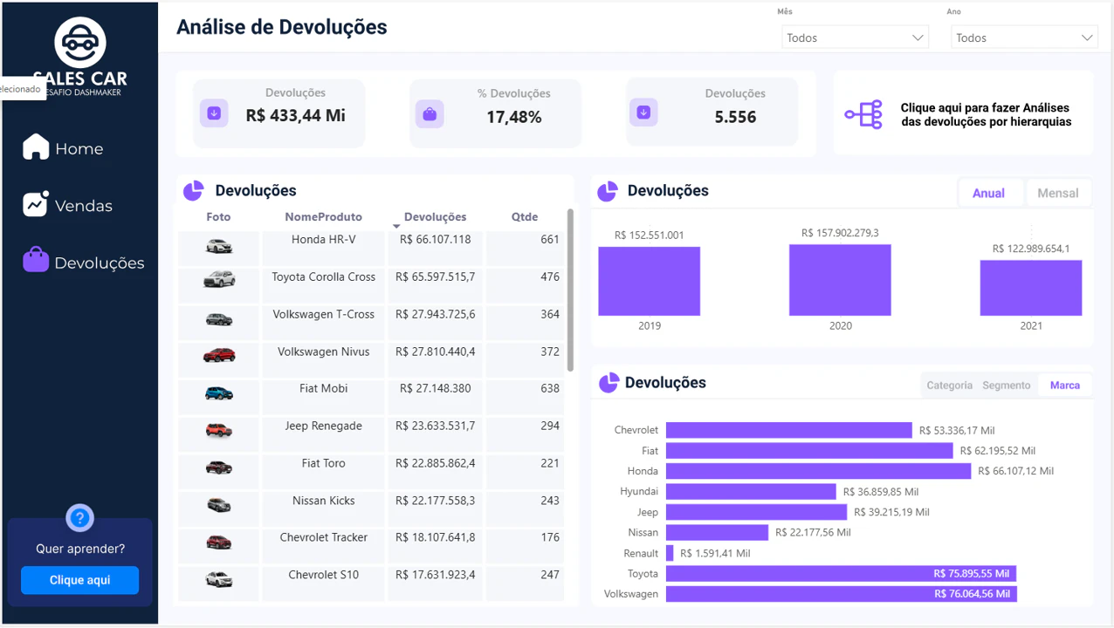This screenshot has width=1114, height=628.
Task: Select the Toyota bar in brand chart
Action: 841,574
